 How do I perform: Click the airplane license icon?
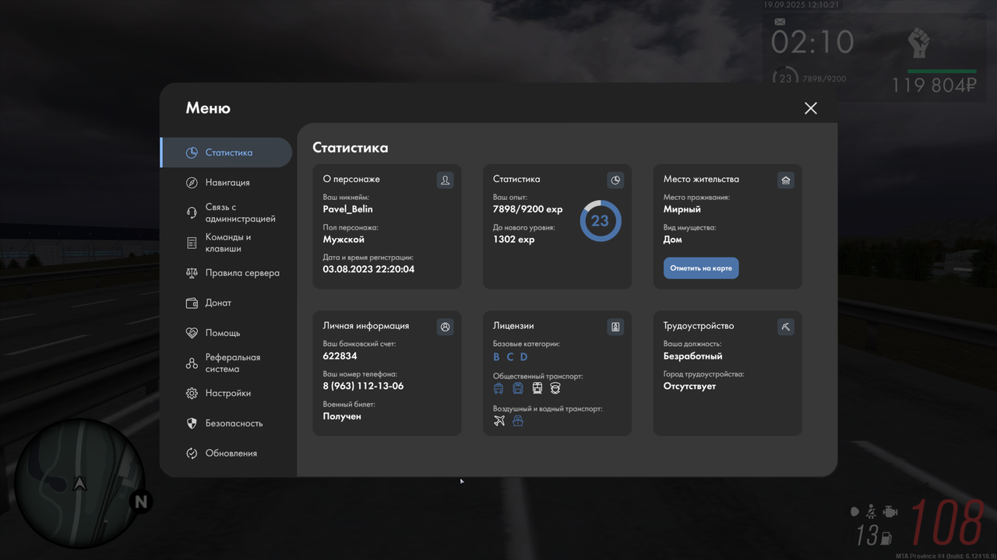pos(499,421)
